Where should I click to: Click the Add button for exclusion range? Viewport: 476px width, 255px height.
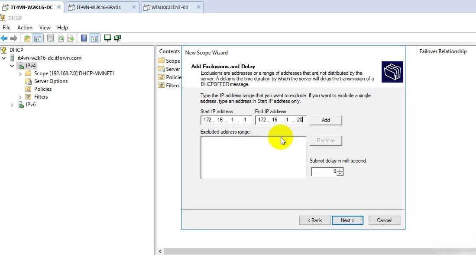click(x=326, y=120)
